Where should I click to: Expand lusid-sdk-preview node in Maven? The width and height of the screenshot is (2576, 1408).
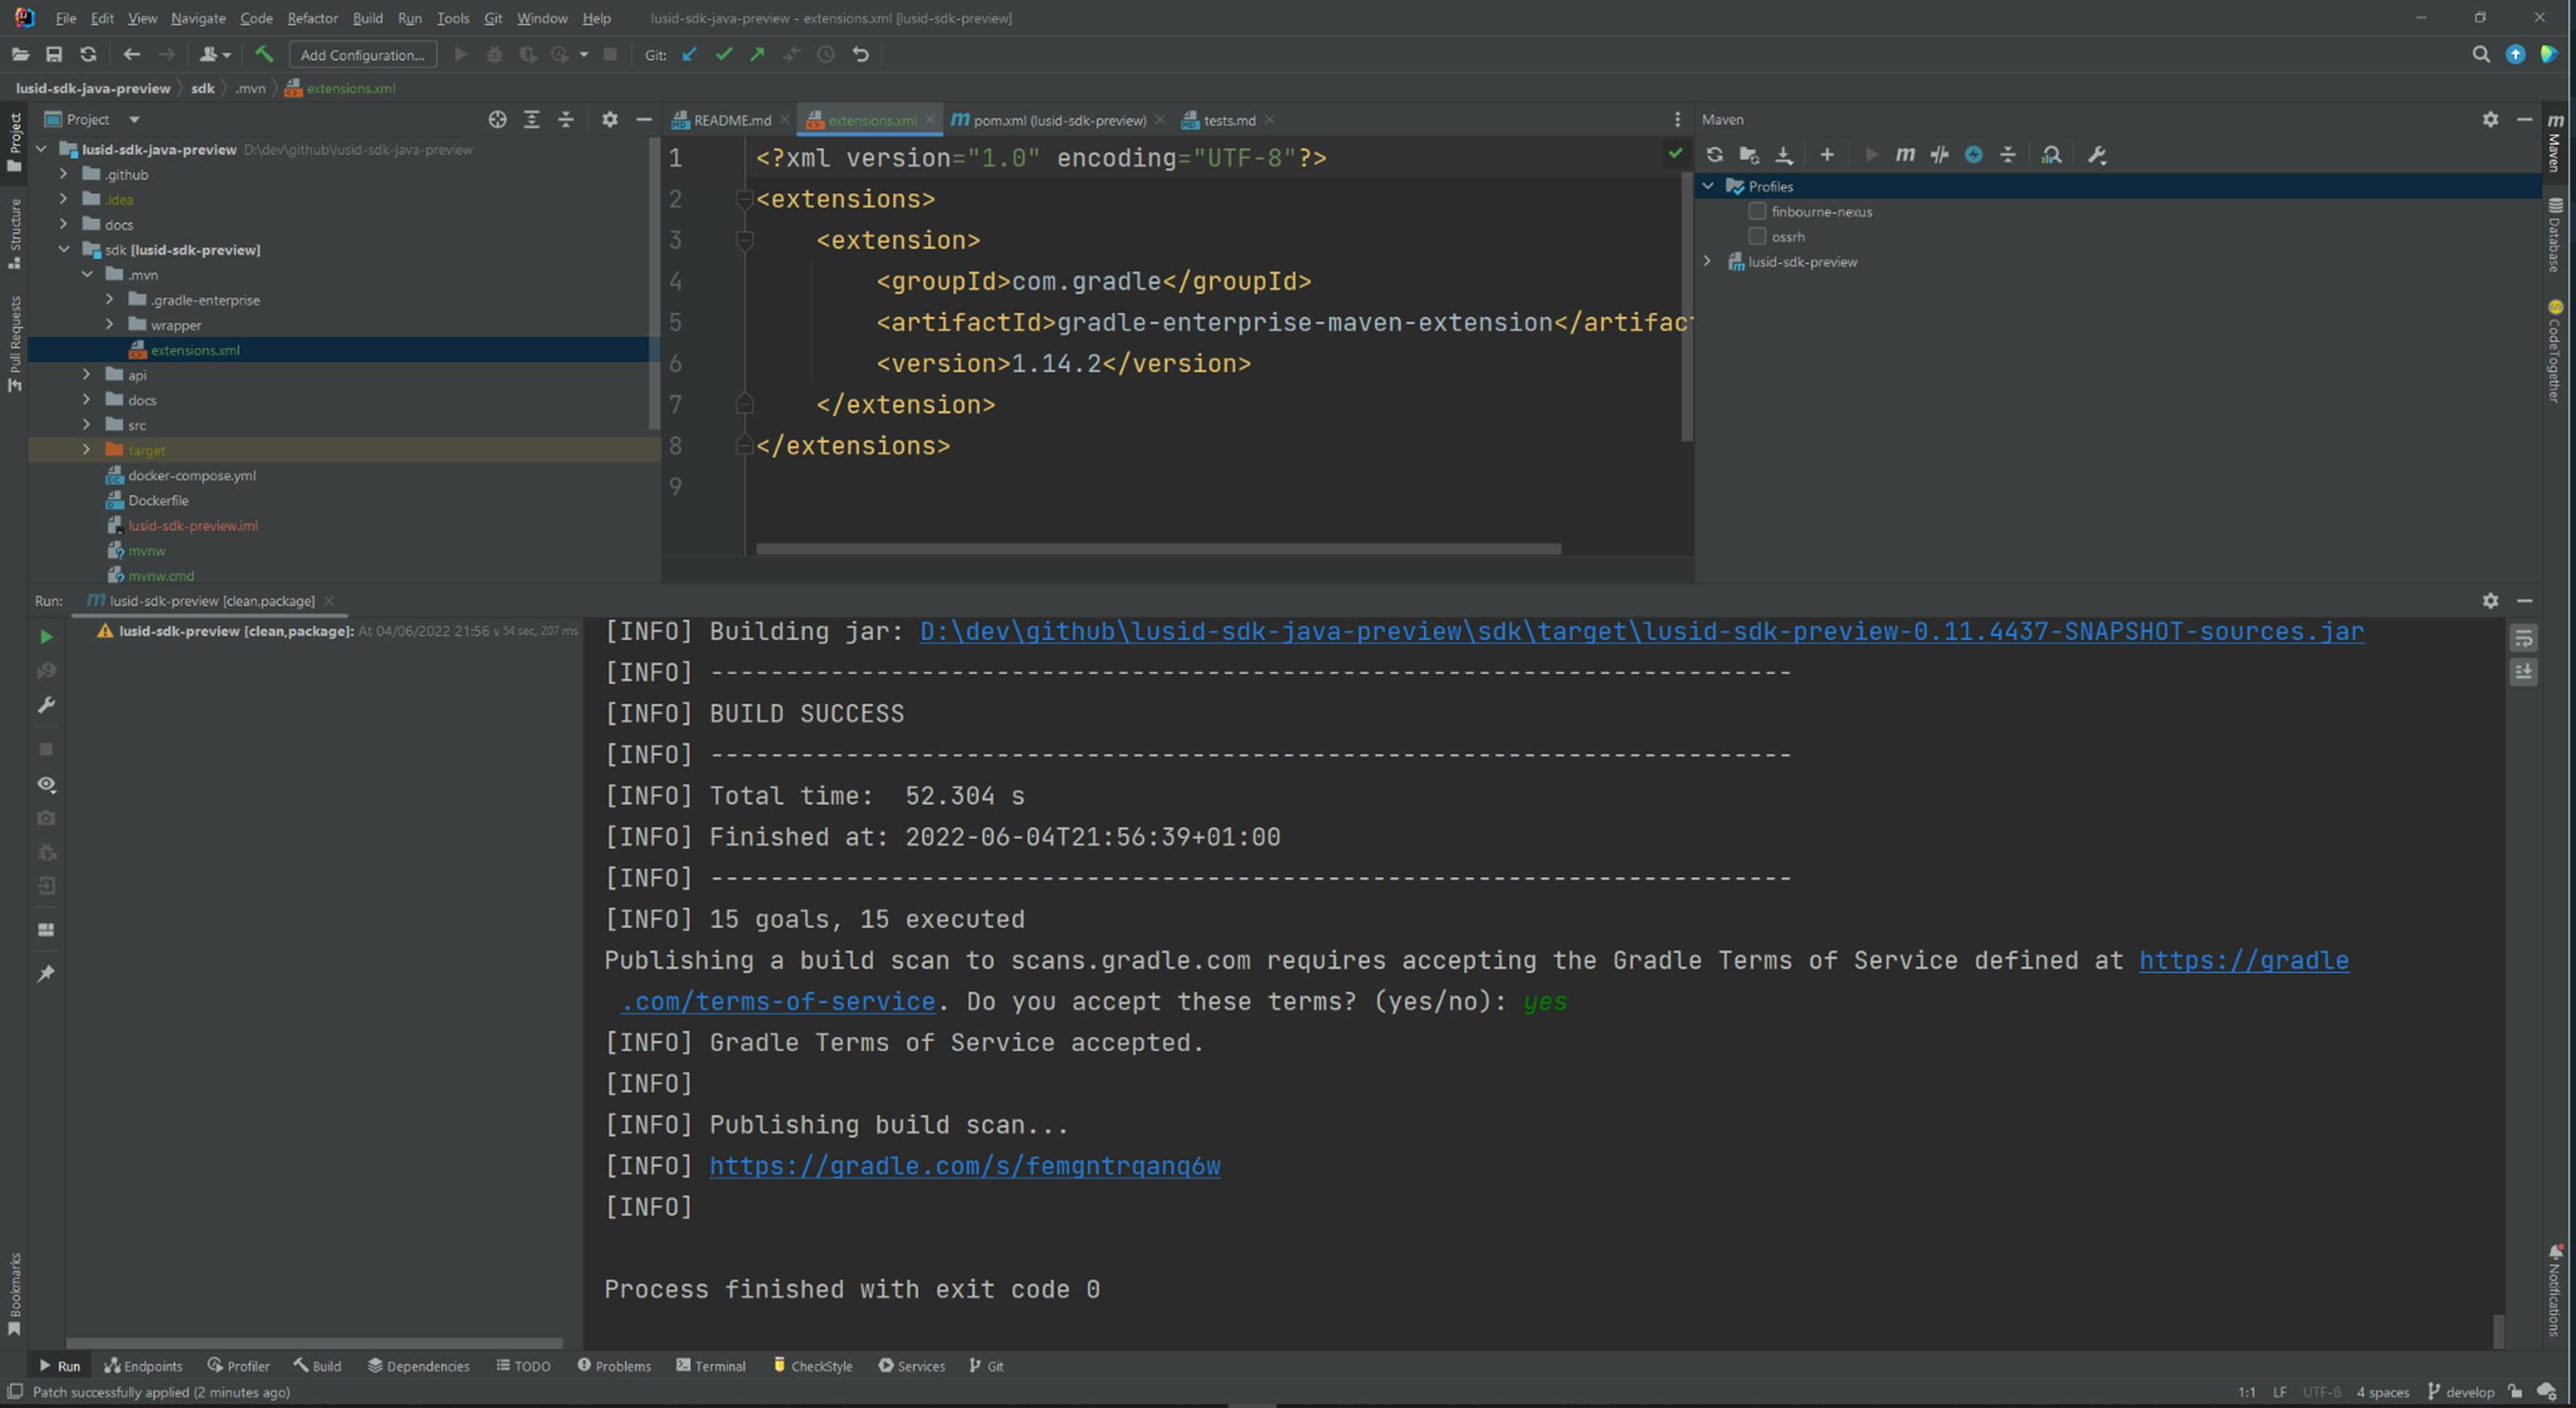[x=1708, y=261]
